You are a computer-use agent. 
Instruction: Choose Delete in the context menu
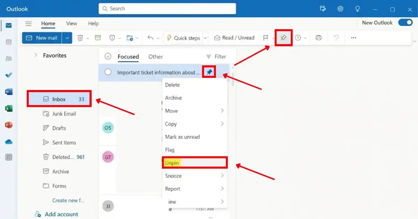[195, 85]
